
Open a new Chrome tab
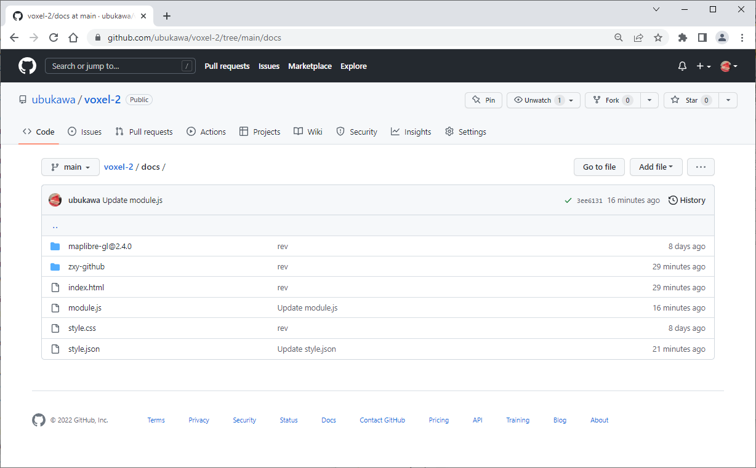(167, 16)
